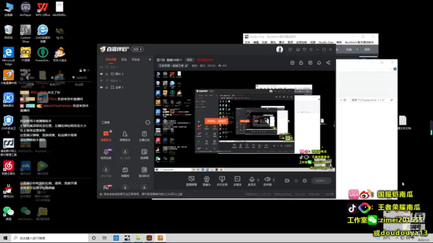Screen dimensions: 433x243
Task: Select 图片 2 layer row
Action: coord(126,74)
